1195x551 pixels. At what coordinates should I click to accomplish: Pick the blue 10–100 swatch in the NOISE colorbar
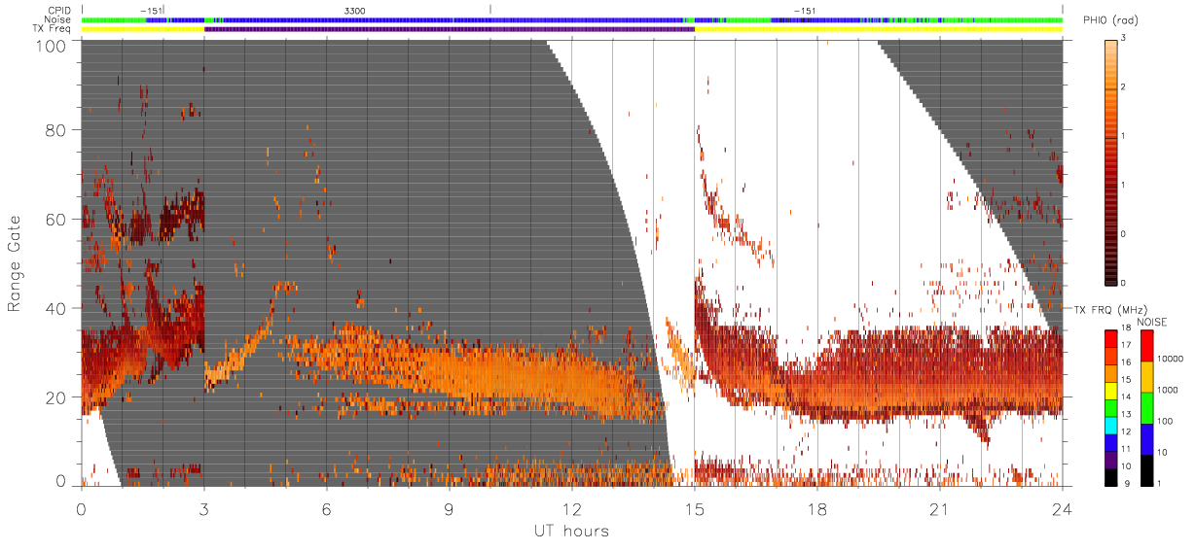coord(1145,439)
